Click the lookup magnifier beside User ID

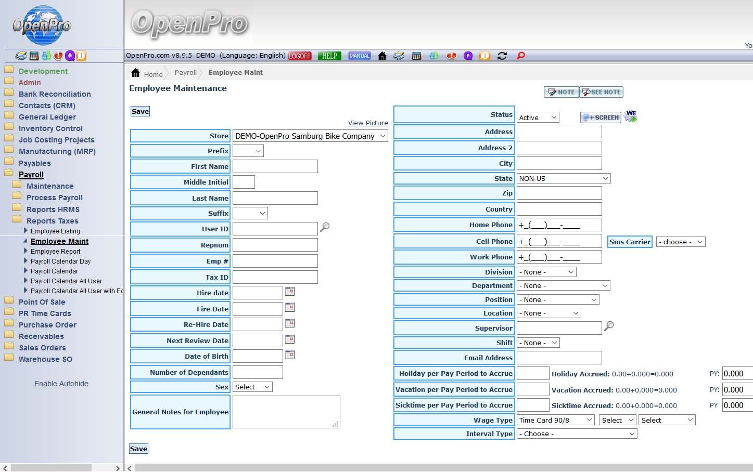pos(325,227)
